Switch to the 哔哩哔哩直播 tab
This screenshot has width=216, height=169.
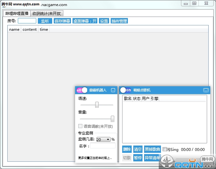pyautogui.click(x=17, y=13)
